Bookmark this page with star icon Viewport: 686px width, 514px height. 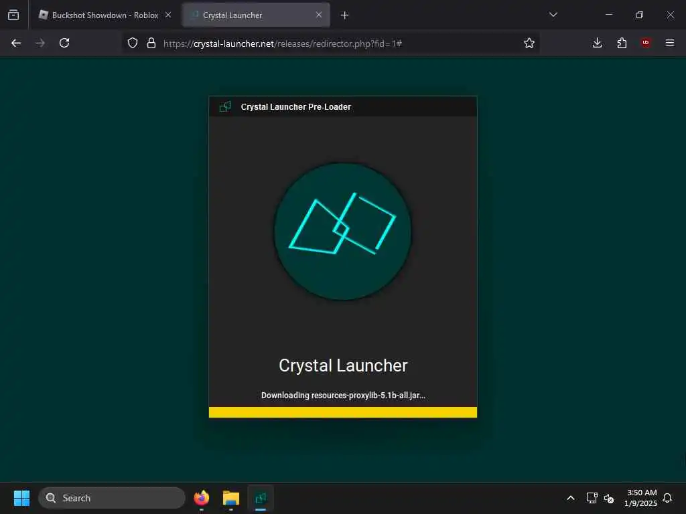pos(529,43)
